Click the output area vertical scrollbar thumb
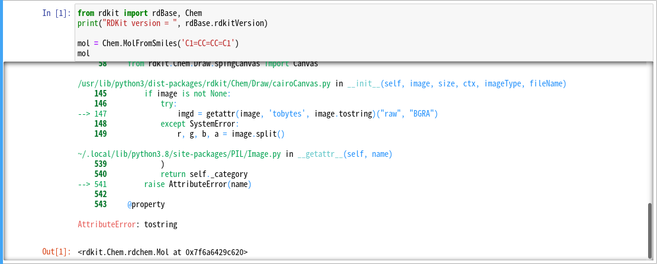 (650, 230)
